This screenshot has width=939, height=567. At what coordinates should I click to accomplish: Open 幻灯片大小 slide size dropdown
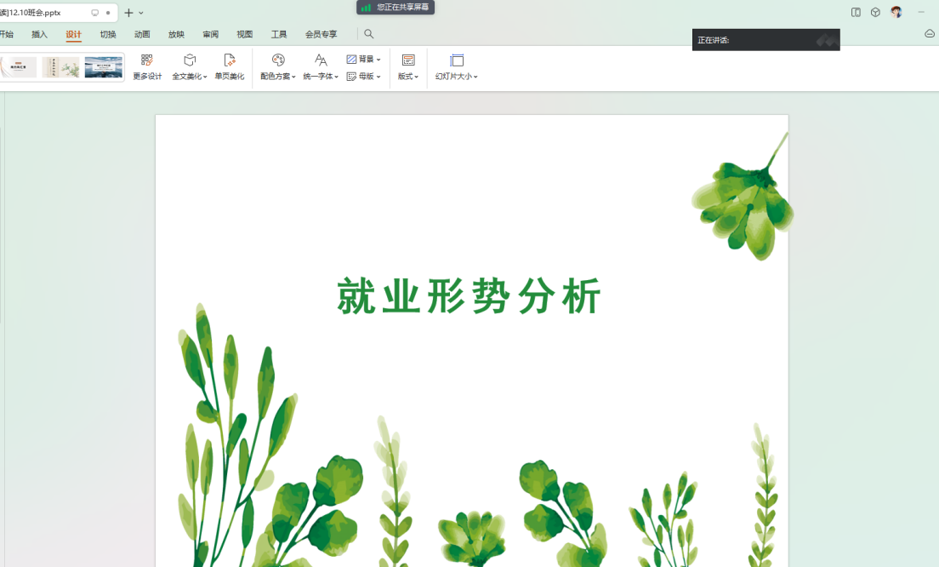tap(457, 67)
